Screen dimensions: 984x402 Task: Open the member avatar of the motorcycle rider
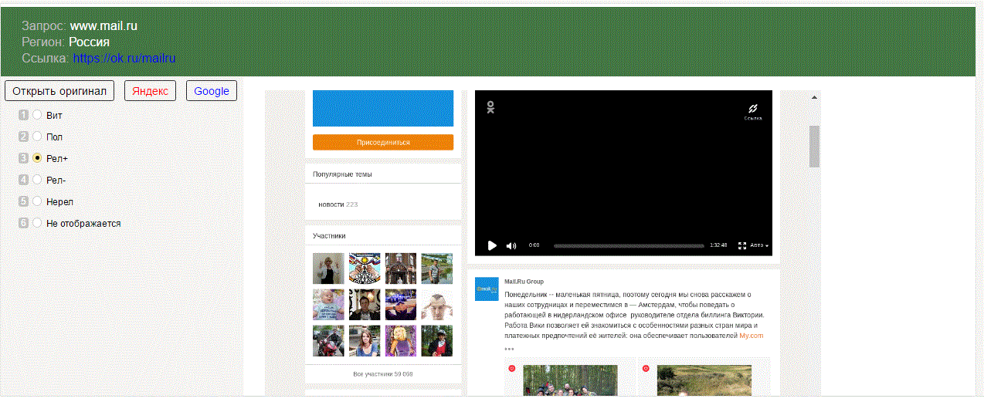click(328, 341)
